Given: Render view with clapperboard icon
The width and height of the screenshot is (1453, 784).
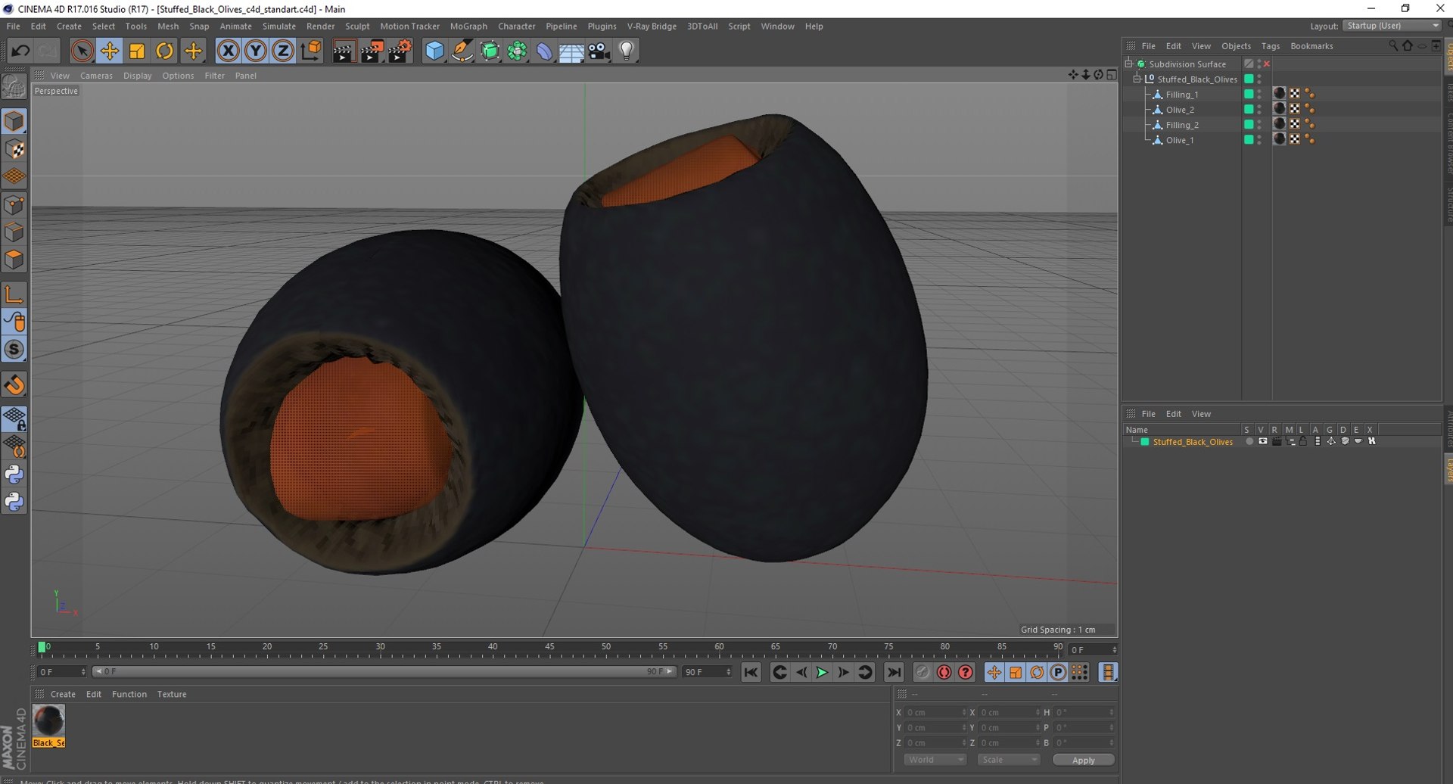Looking at the screenshot, I should click(x=344, y=51).
